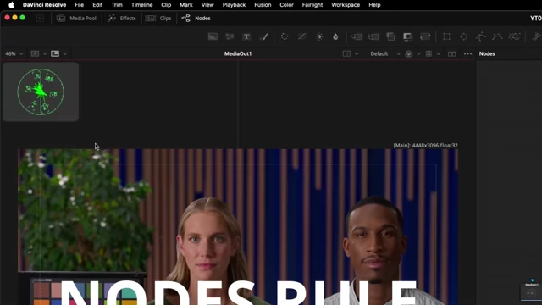Open the Clip menu

tap(166, 5)
